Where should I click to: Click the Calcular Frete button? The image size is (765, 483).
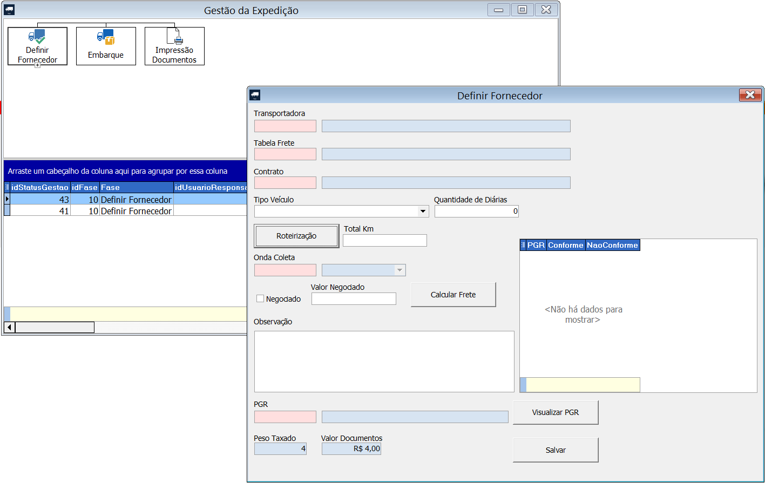[453, 295]
